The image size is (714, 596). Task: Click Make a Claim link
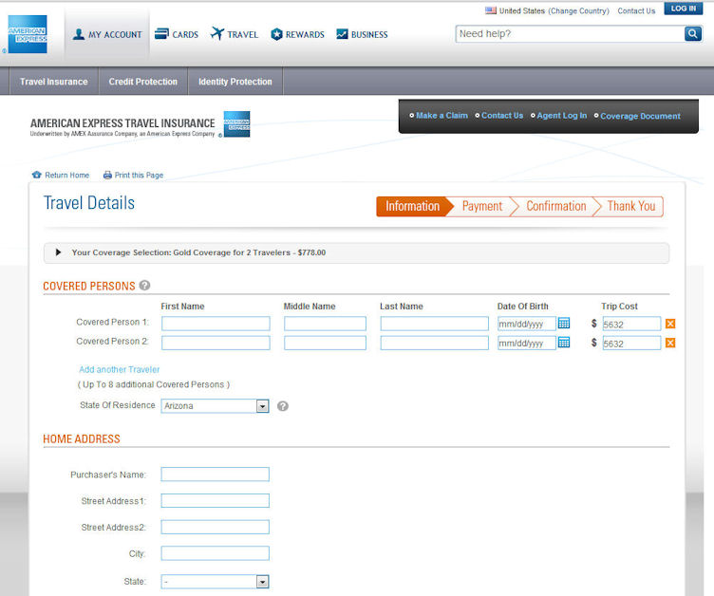(442, 116)
